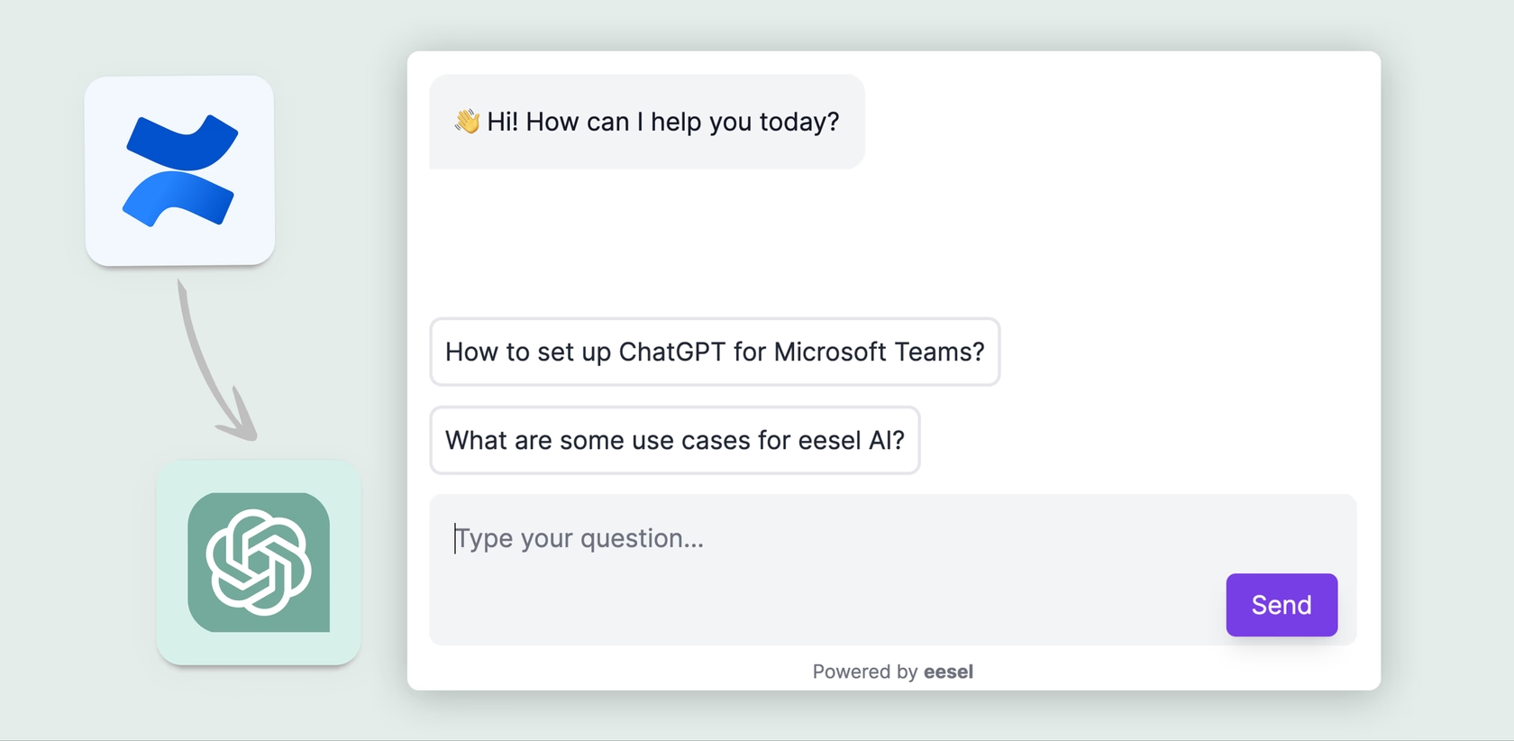Click the blinking text cursor in input
Image resolution: width=1514 pixels, height=741 pixels.
coord(454,538)
